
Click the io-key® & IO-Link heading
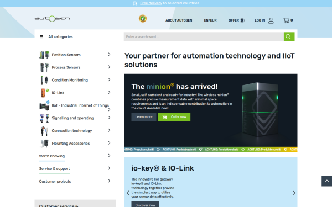(162, 168)
